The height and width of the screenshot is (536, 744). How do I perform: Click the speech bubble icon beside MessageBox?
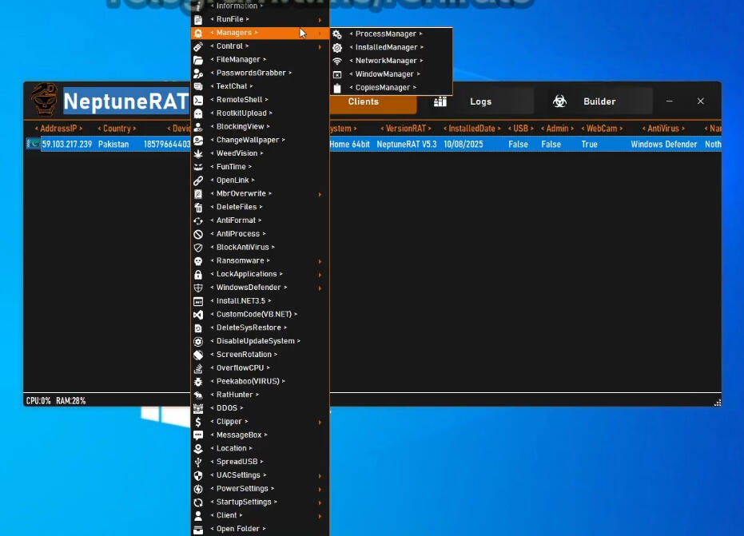(x=198, y=435)
